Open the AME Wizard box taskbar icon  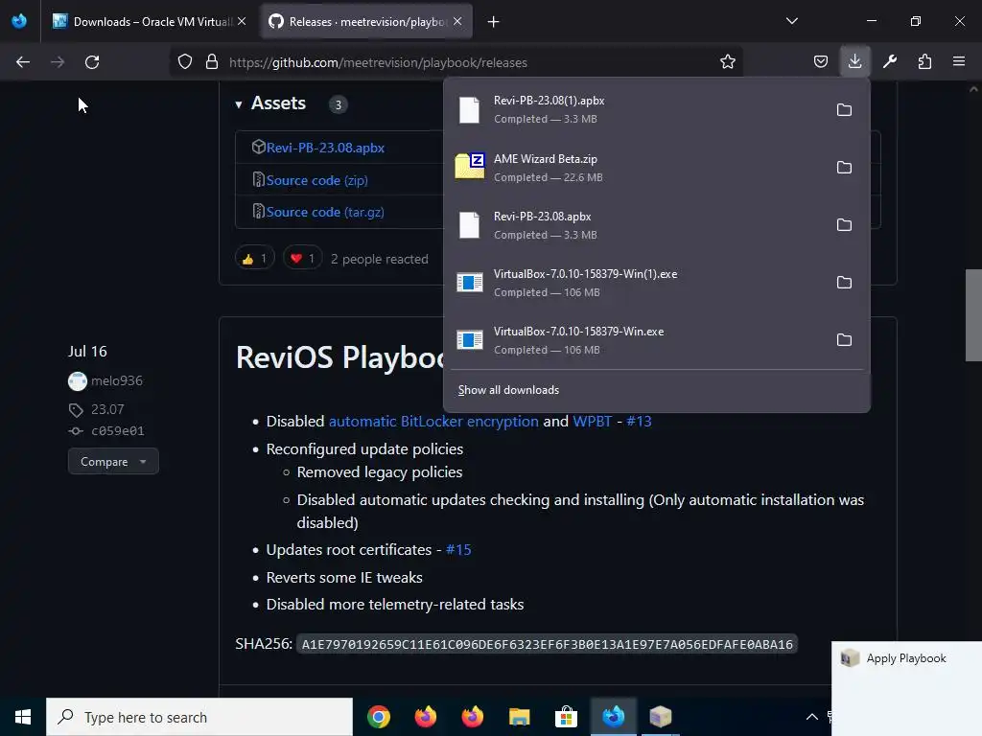660,717
